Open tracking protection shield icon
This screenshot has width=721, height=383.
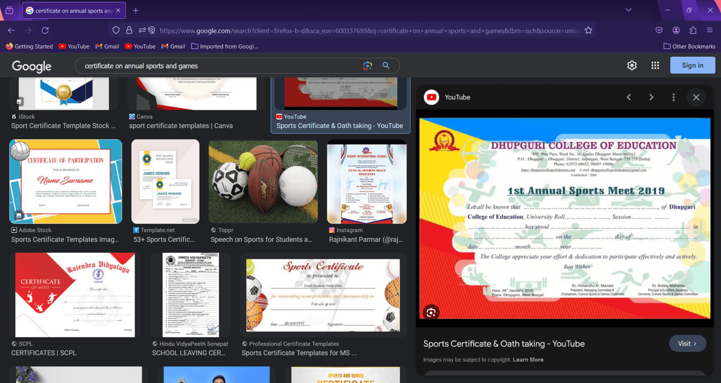pyautogui.click(x=116, y=30)
